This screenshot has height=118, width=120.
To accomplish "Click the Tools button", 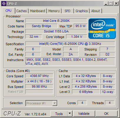I will 59,114.
